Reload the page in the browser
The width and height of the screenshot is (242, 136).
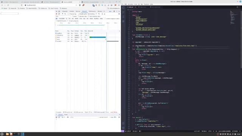click(x=8, y=5)
